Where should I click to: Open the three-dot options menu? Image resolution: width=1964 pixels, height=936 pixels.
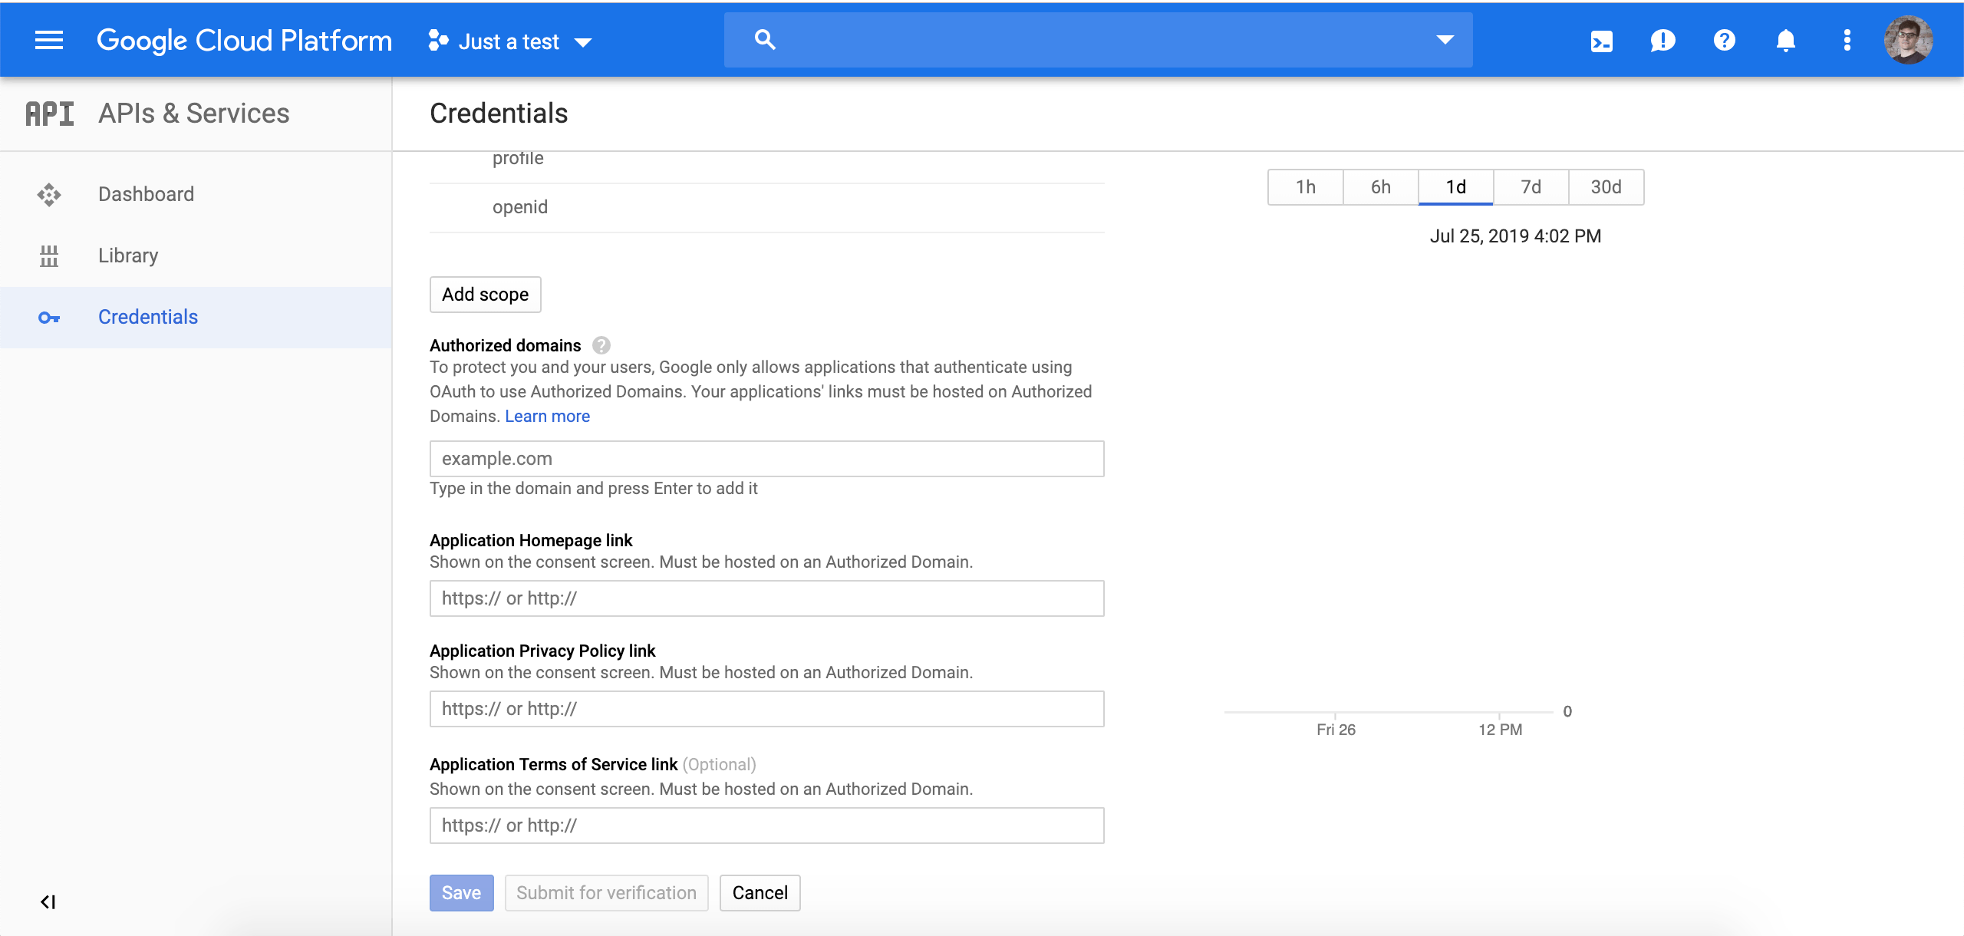[1847, 40]
